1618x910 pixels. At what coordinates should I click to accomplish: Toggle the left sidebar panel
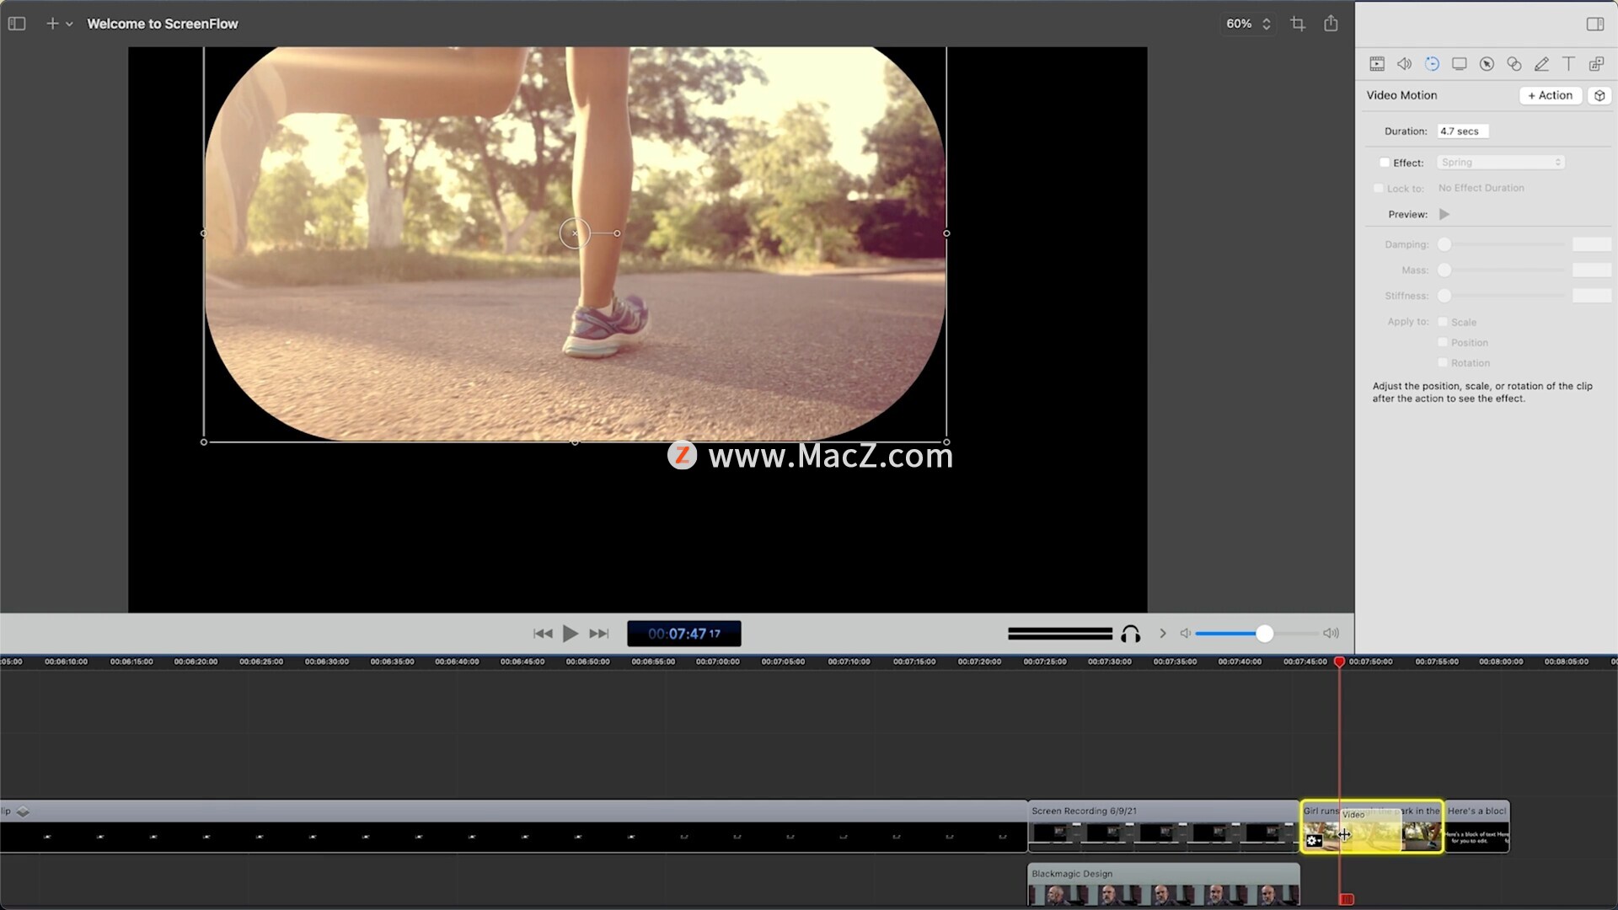(17, 24)
